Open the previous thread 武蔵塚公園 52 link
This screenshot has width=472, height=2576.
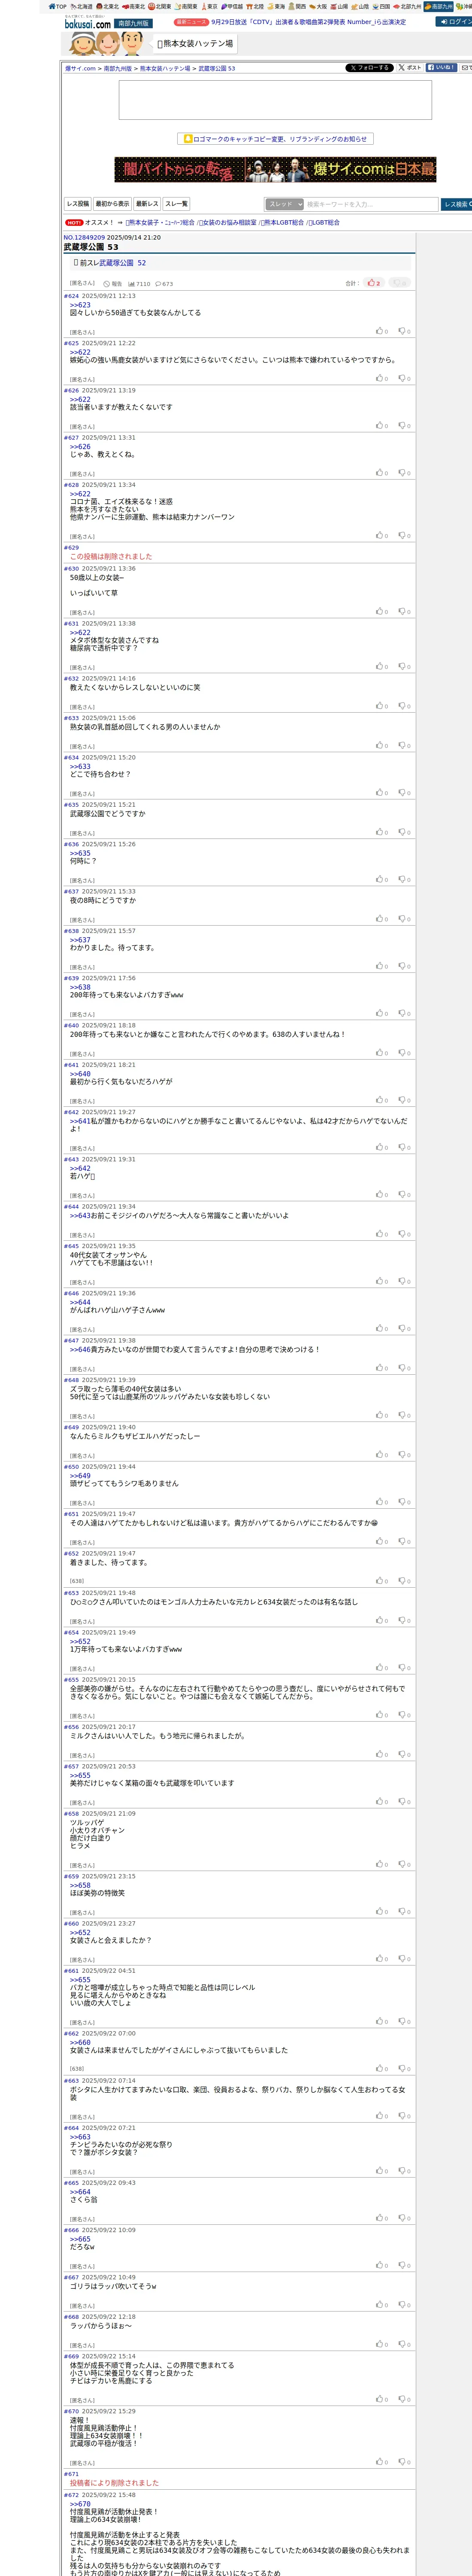(122, 263)
